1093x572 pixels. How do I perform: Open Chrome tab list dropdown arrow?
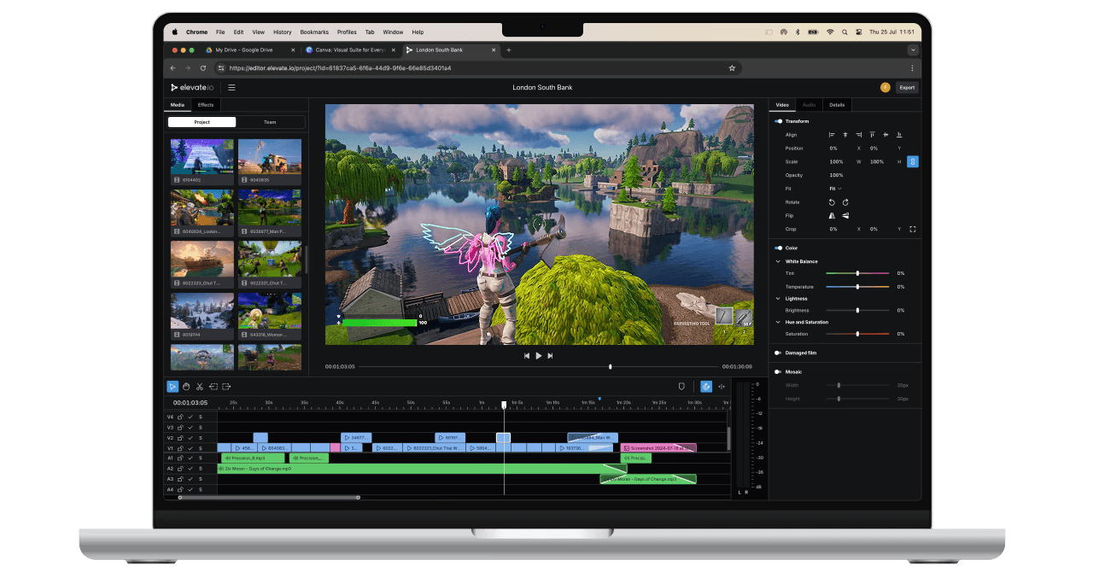(913, 50)
